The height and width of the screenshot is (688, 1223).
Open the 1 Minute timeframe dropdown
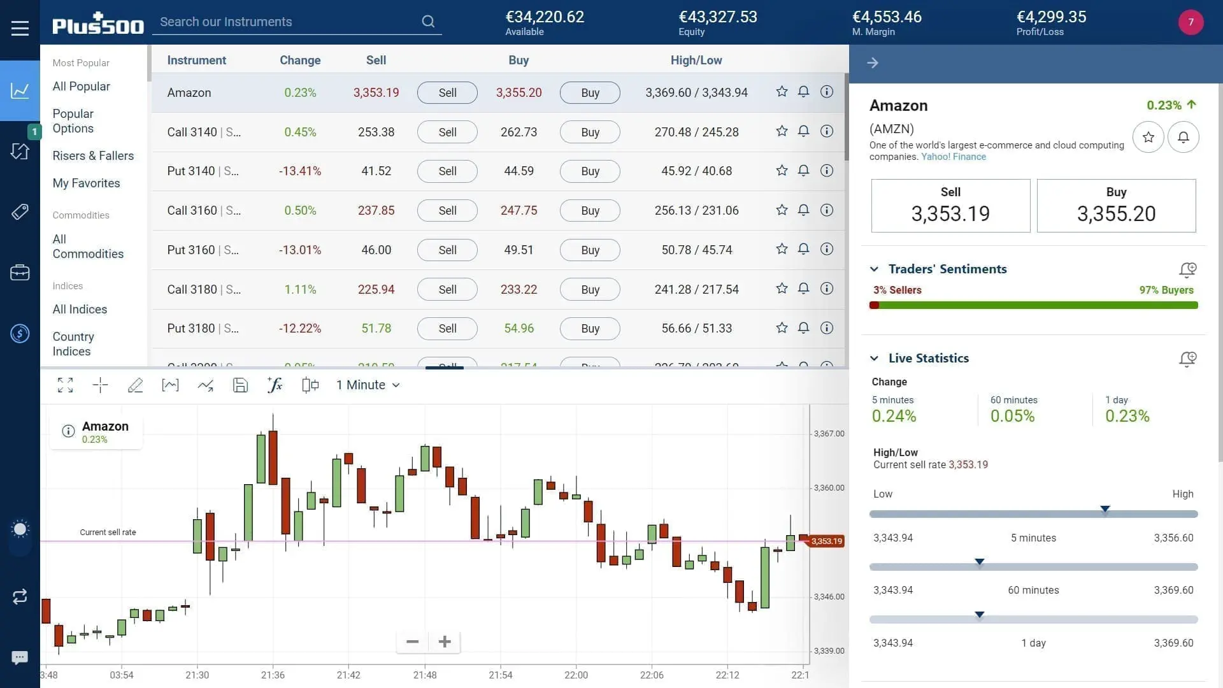(368, 385)
